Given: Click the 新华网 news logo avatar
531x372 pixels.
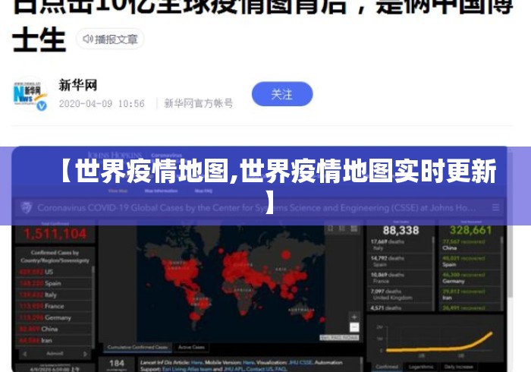Looking at the screenshot, I should (x=30, y=94).
